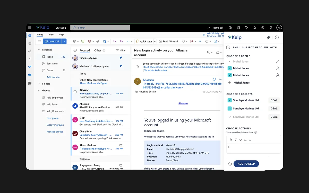The height and width of the screenshot is (193, 309).
Task: Click the Delete trash icon in toolbar
Action: pos(74,41)
